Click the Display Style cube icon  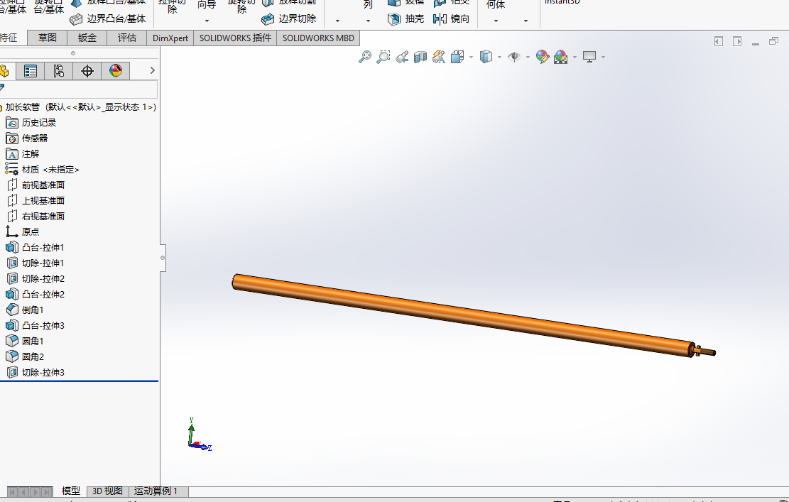click(486, 57)
